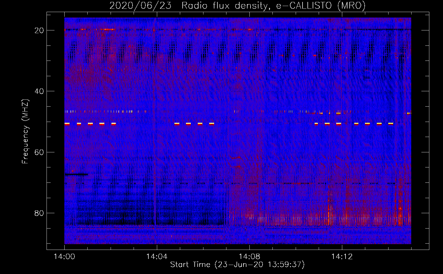Click the '80' frequency tick label

(39, 213)
